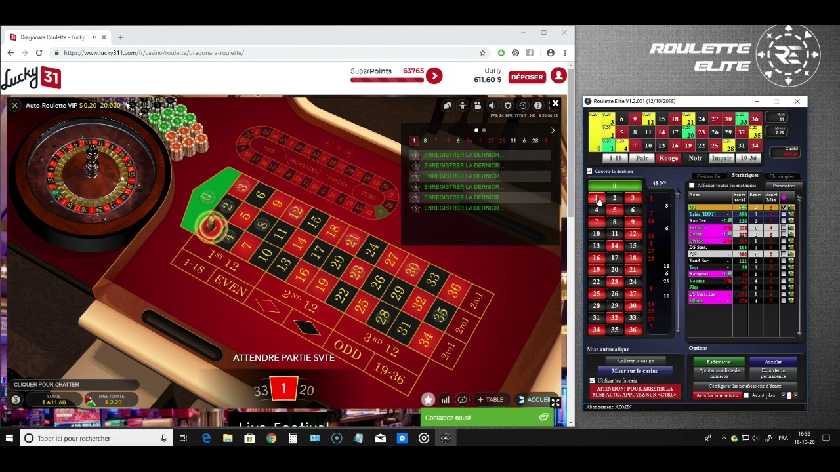Image resolution: width=840 pixels, height=472 pixels.
Task: Uncheck the Utiliser les favoris checkbox
Action: click(x=592, y=380)
